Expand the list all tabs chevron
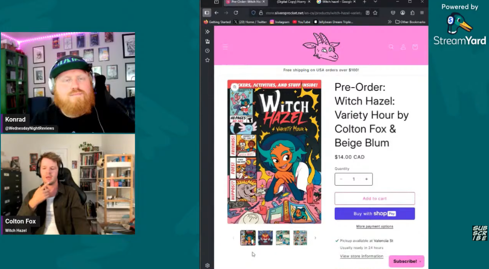The height and width of the screenshot is (269, 489). click(x=375, y=2)
